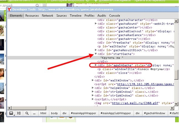
Task: Select the div breadcrumb after body
Action: coord(64,113)
